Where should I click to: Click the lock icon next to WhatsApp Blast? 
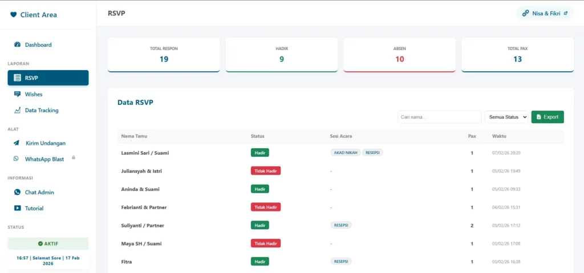(x=74, y=157)
